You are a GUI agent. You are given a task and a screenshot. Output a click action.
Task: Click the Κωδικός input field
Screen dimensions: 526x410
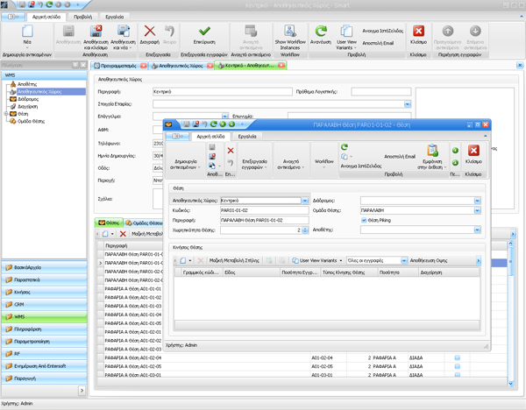point(261,210)
